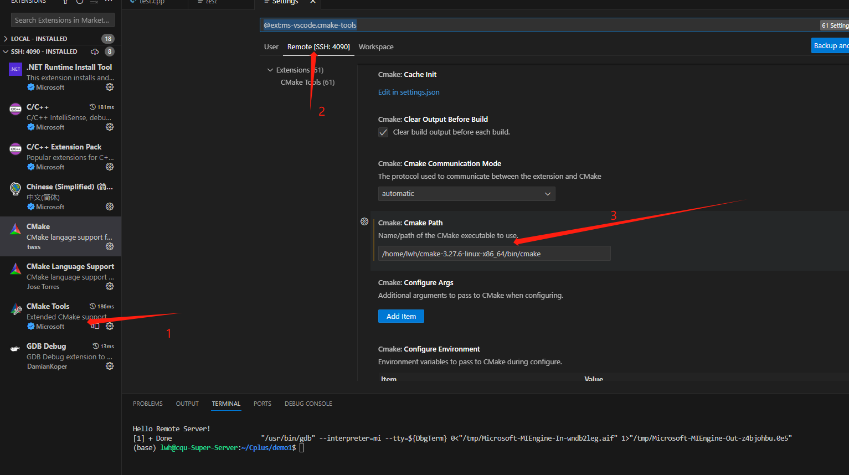Open manage gear for C/C++ Extension Pack
Screen dimensions: 849x475
click(x=110, y=167)
